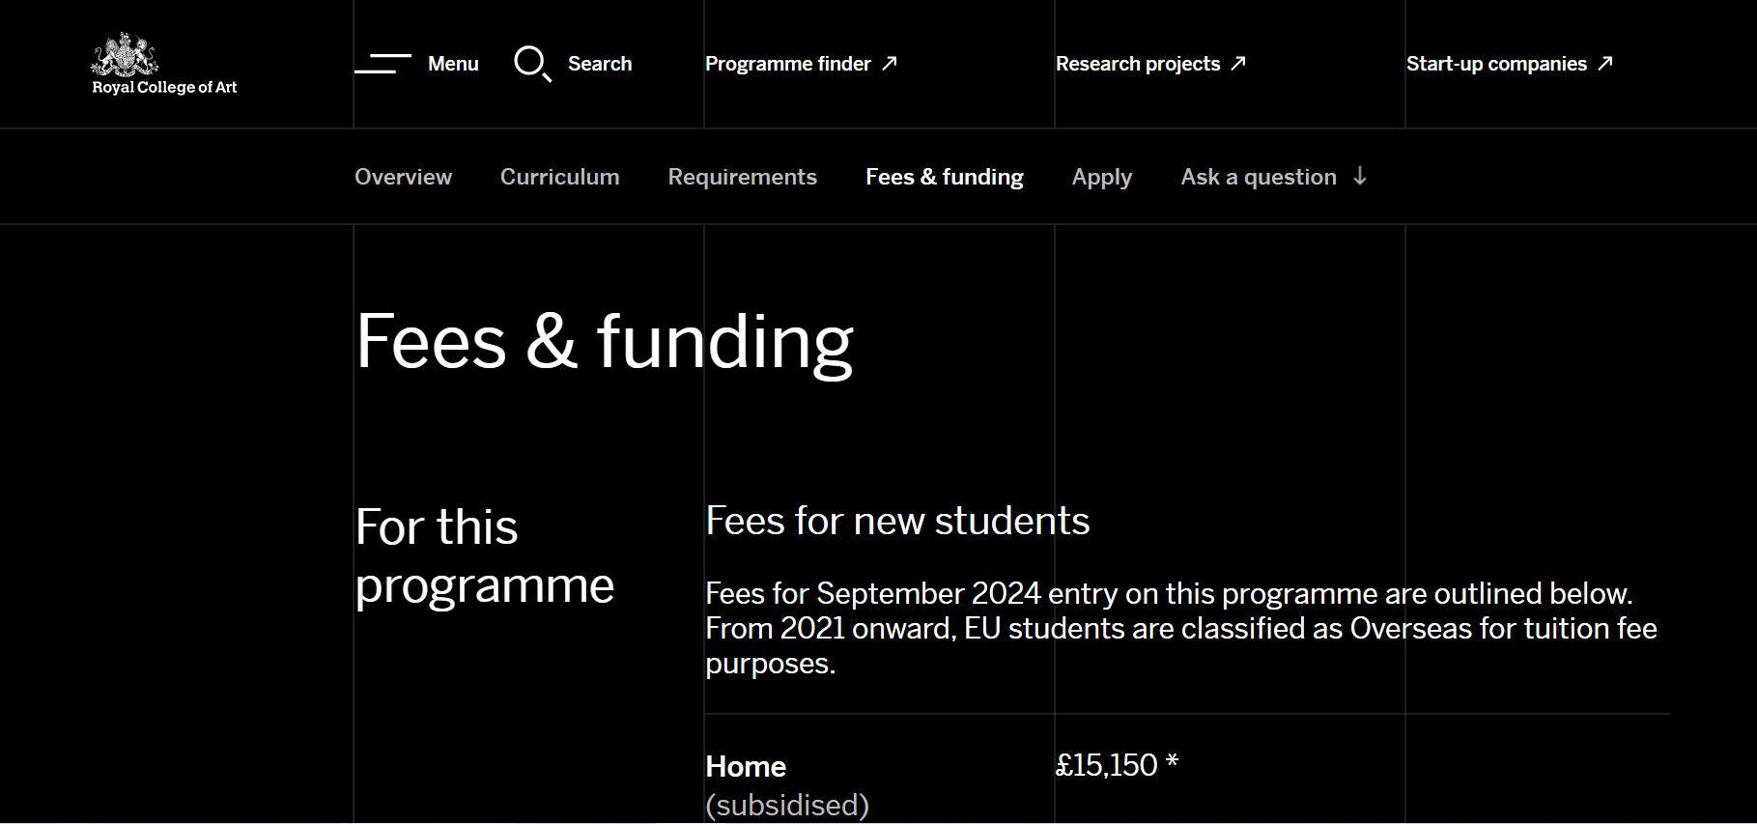Click the arrow icon beside Programme finder

(890, 63)
